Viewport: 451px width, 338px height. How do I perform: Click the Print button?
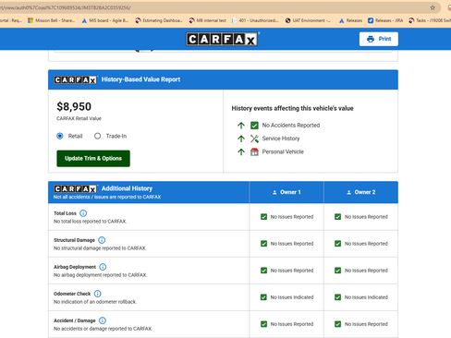[x=379, y=39]
